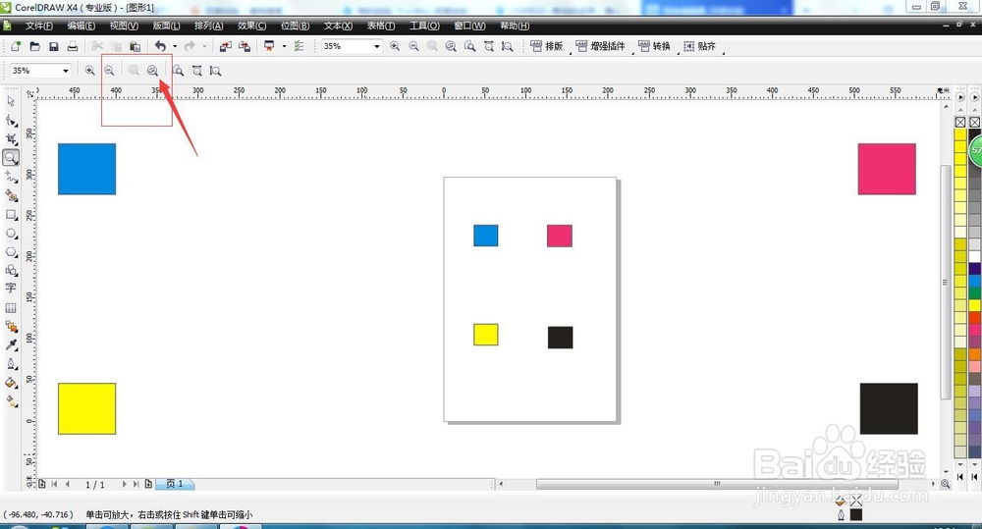
Task: Click the Zoom In icon on the standard toolbar
Action: (x=395, y=46)
